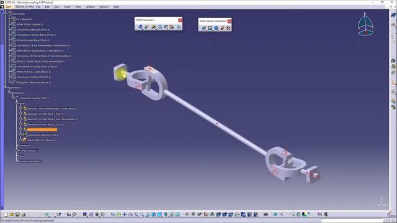Select the highlighted Revolute.5 joint
Image resolution: width=397 pixels, height=223 pixels.
[x=42, y=129]
